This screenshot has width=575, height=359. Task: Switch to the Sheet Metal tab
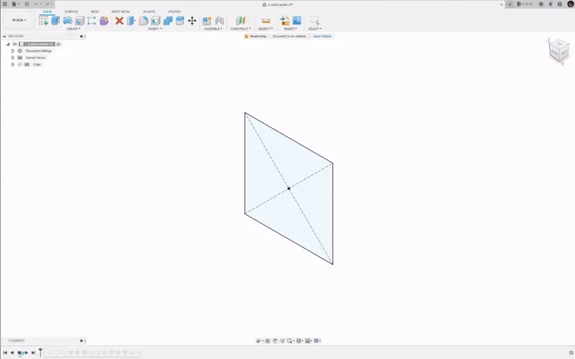(121, 11)
